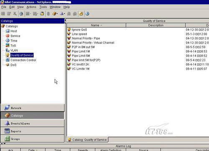This screenshot has width=209, height=151.
Task: Select the ToS catalog icon
Action: point(8,45)
